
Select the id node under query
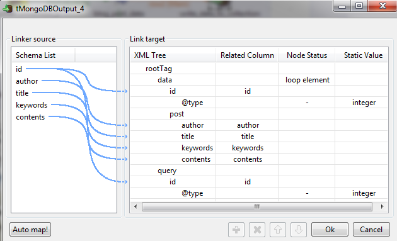coord(173,182)
